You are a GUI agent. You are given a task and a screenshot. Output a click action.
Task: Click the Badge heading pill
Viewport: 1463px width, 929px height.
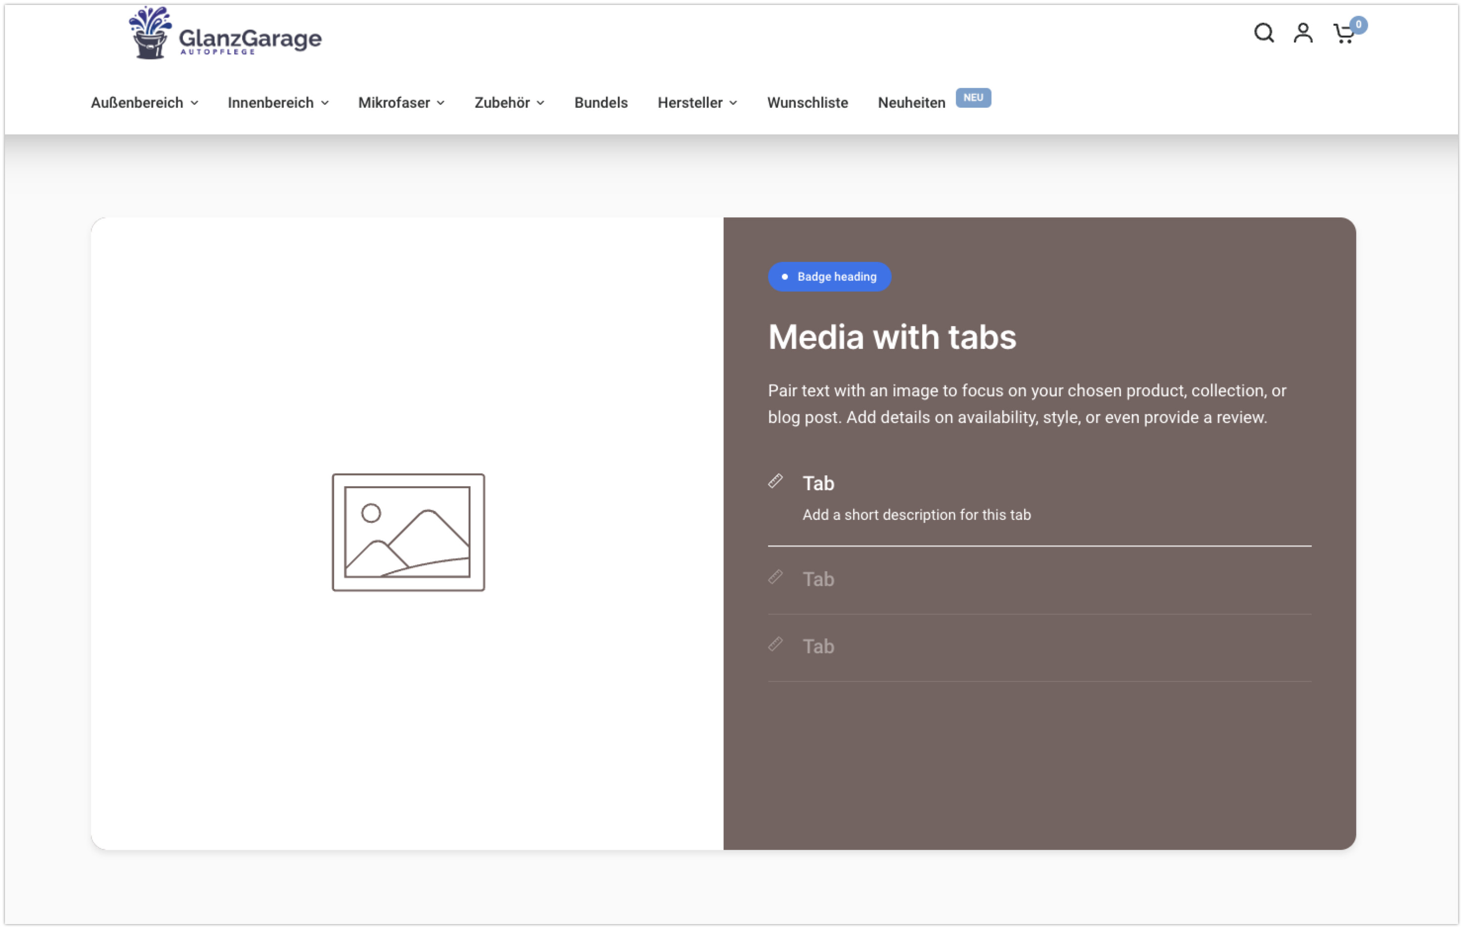(829, 276)
